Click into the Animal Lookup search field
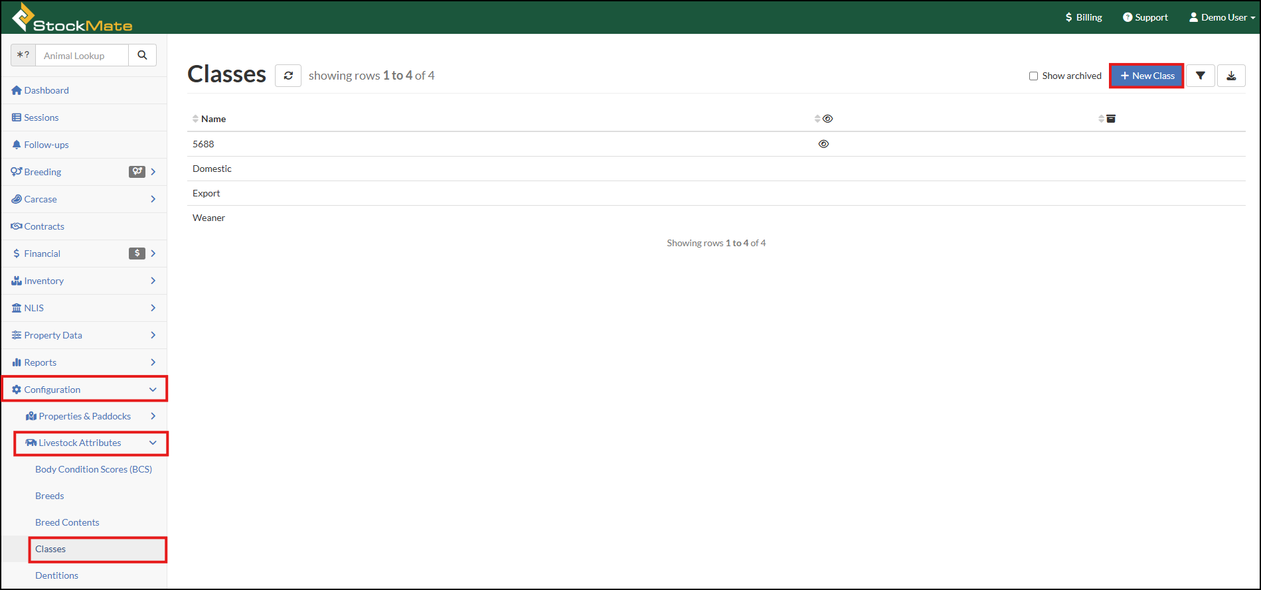The width and height of the screenshot is (1261, 590). 82,56
